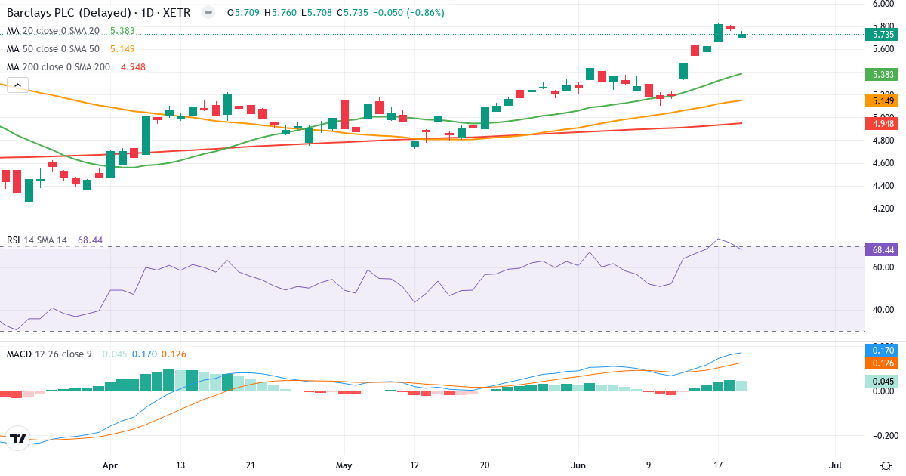Click the market status pill beside XETR
Viewport: 906px width, 476px height.
click(x=208, y=13)
